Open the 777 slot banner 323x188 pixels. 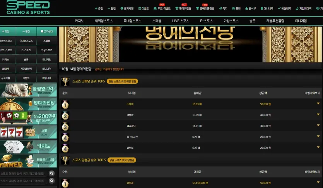(28, 132)
